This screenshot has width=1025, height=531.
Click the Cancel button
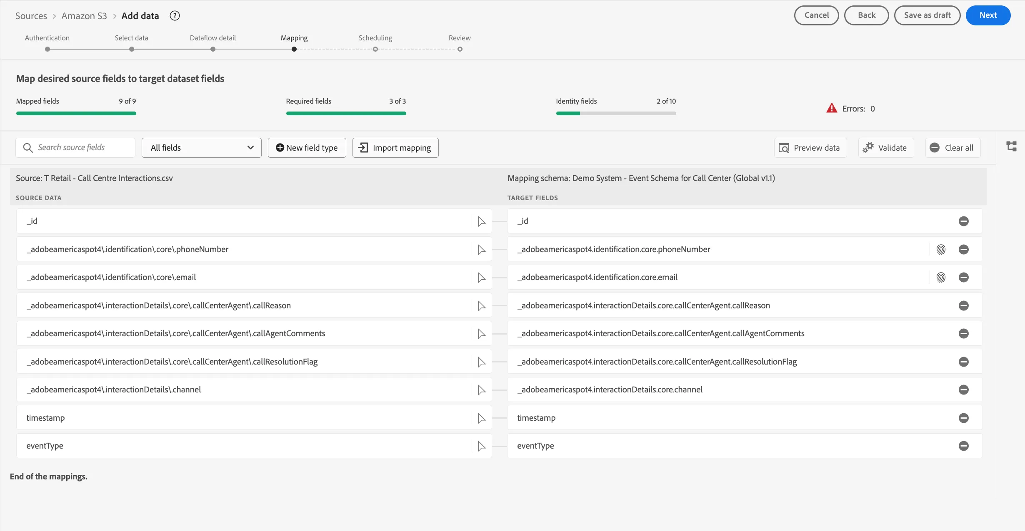pos(816,15)
